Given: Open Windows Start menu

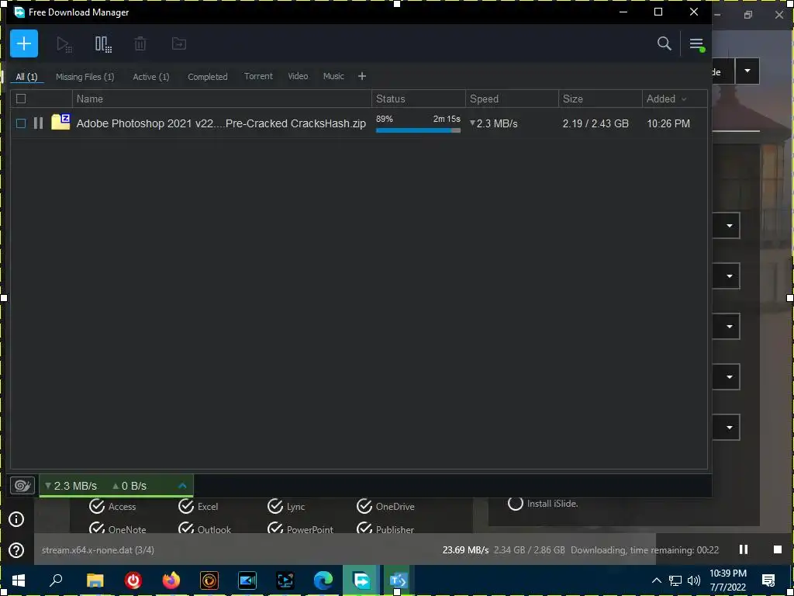Looking at the screenshot, I should (19, 580).
